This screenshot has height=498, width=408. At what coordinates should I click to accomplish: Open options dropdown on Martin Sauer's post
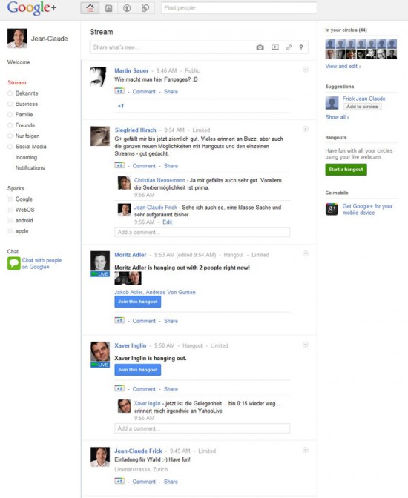[306, 70]
